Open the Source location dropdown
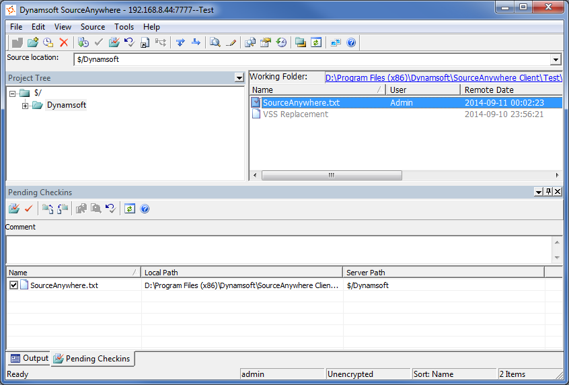The image size is (569, 385). click(x=556, y=60)
